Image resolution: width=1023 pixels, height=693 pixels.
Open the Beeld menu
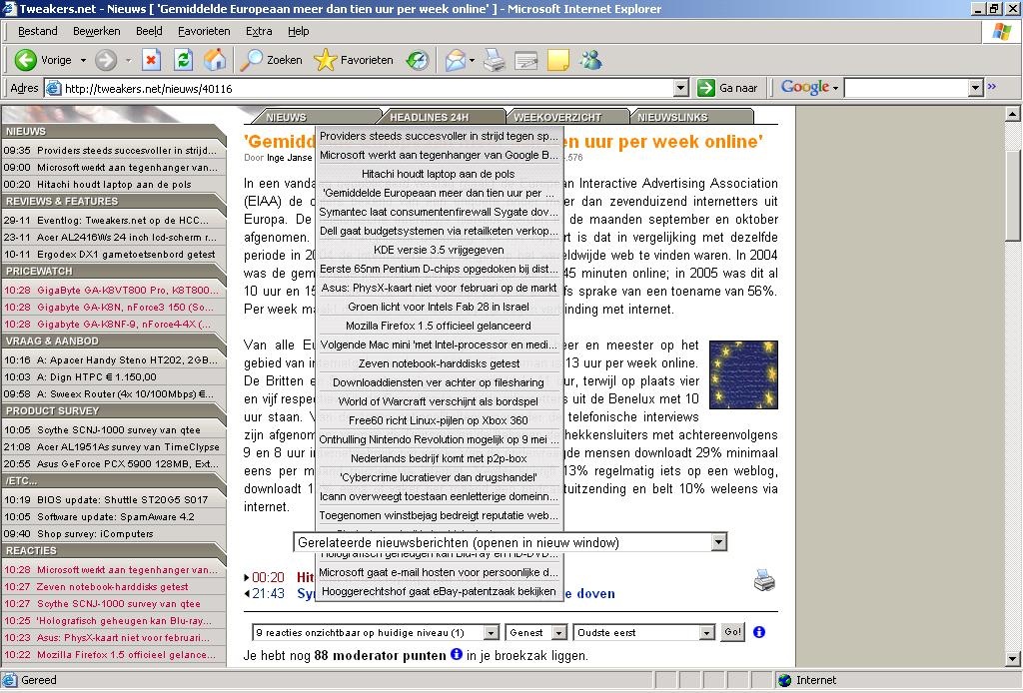click(x=149, y=31)
